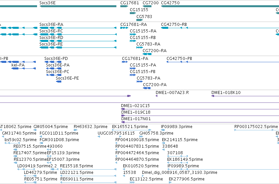Open EST RP004472464.5prime
The image size is (279, 184).
click(137, 153)
